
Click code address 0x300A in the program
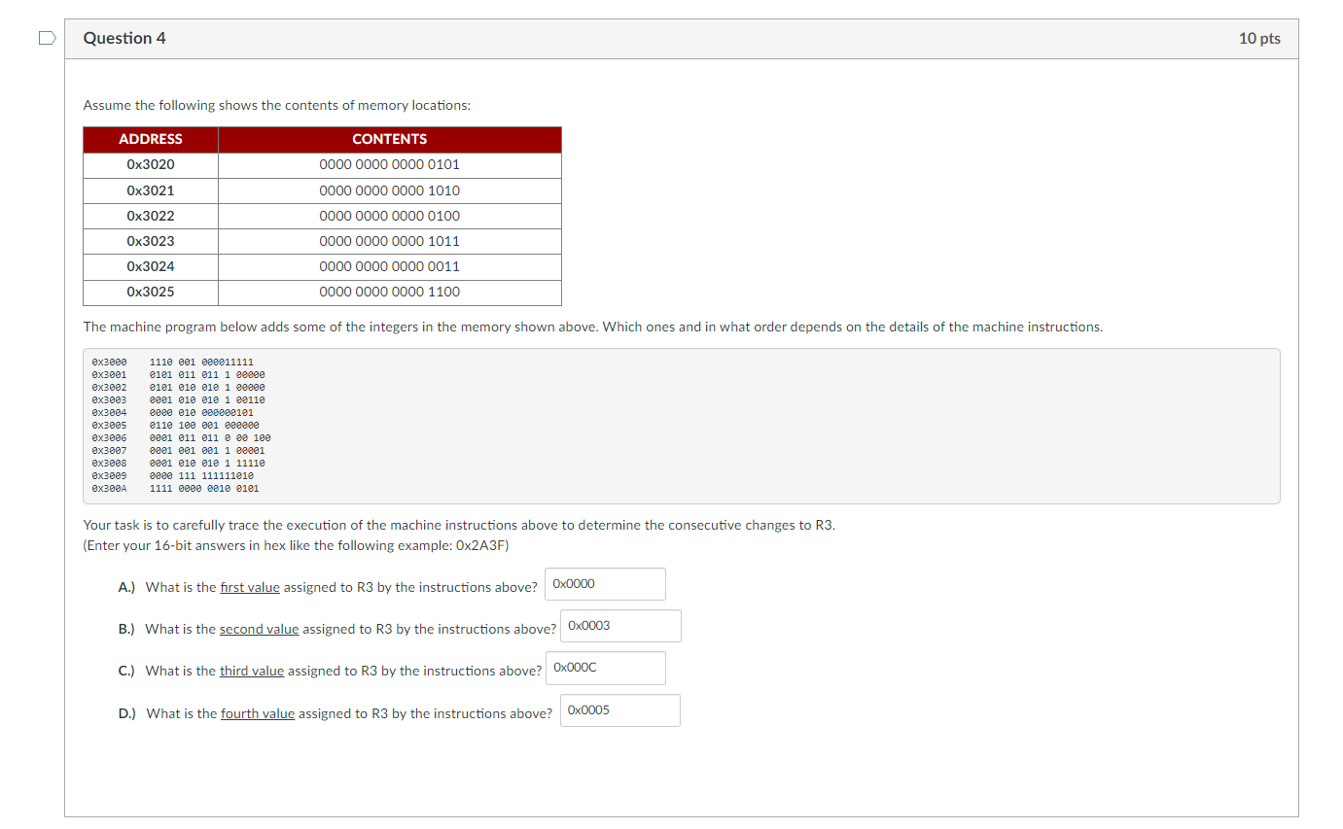pyautogui.click(x=109, y=489)
